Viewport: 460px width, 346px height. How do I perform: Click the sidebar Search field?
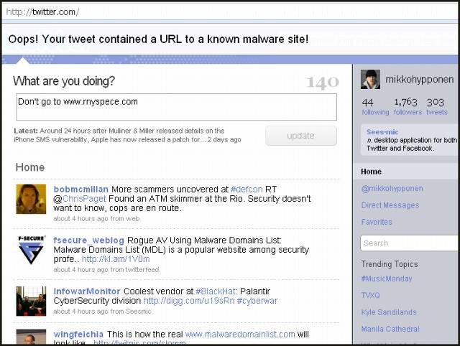click(409, 243)
